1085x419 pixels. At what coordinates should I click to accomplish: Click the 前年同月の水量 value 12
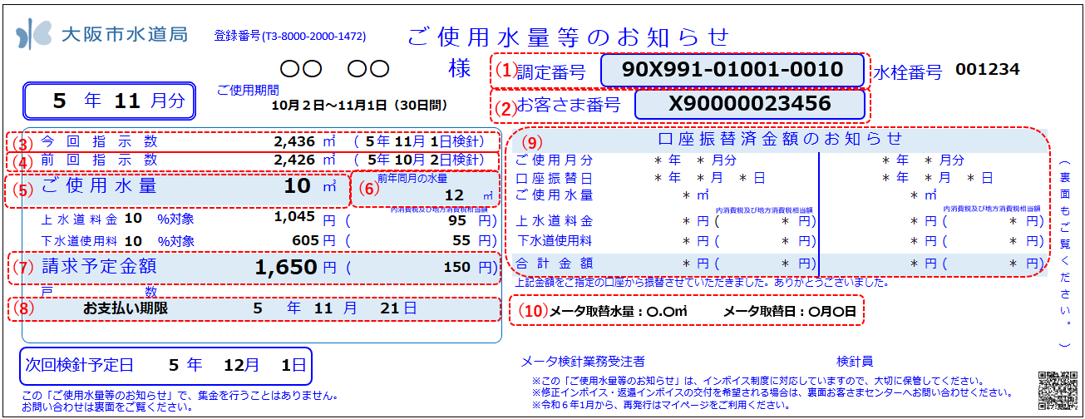click(453, 195)
